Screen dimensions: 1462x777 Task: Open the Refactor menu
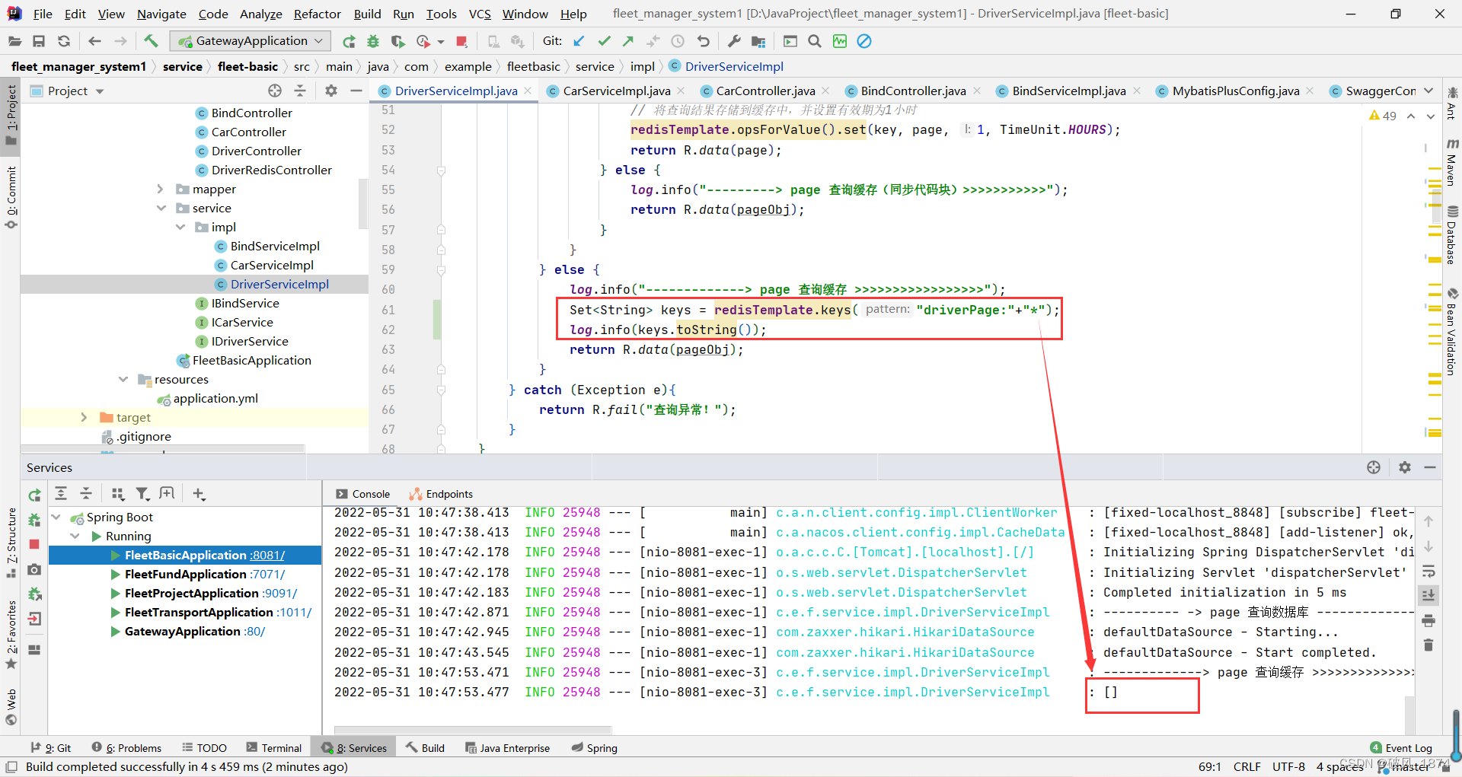coord(317,14)
